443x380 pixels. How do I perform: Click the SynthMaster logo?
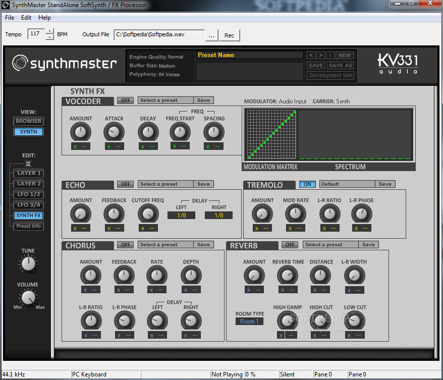[x=65, y=63]
